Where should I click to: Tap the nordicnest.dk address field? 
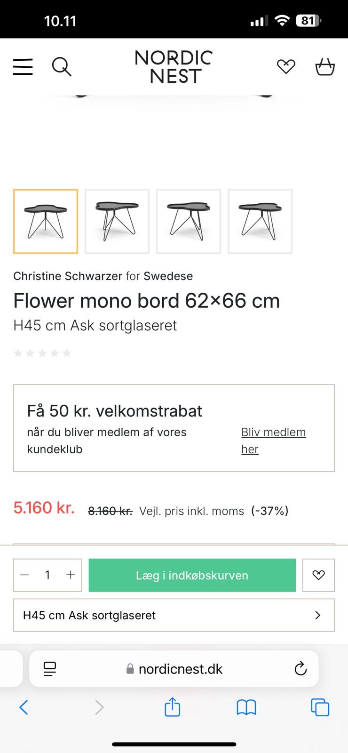coord(180,669)
